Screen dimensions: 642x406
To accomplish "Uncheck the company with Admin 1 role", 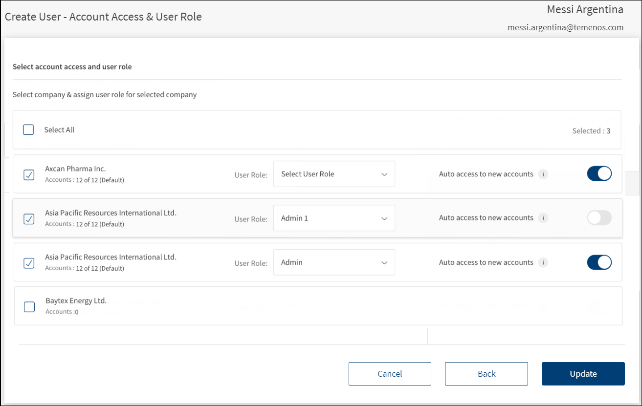I will [x=29, y=218].
